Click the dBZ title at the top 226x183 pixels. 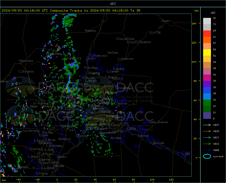113,4
